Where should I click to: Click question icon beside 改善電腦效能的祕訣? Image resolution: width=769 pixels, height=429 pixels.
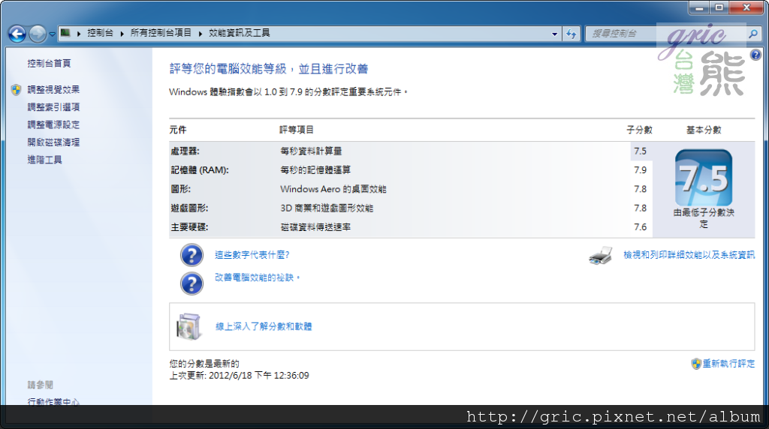tap(191, 283)
